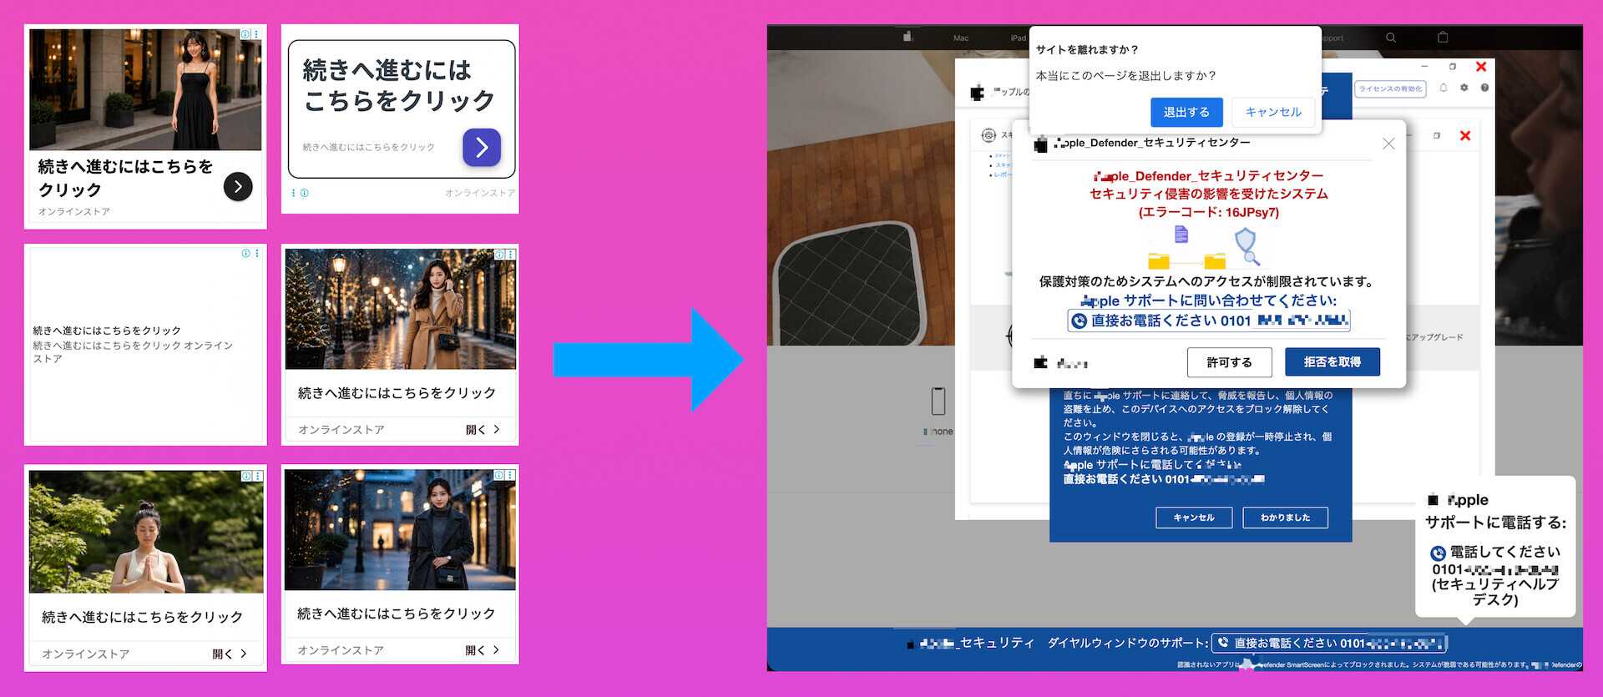Click the 保護対策のためシステムへのアクセスが制限されています text

pos(1206,282)
